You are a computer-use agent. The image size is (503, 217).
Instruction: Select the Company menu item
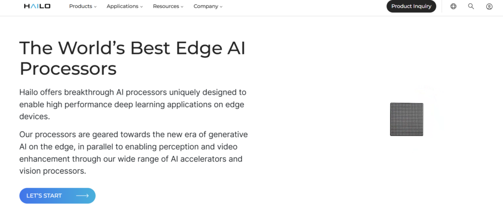click(205, 6)
